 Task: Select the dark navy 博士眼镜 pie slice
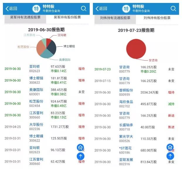[52, 47]
